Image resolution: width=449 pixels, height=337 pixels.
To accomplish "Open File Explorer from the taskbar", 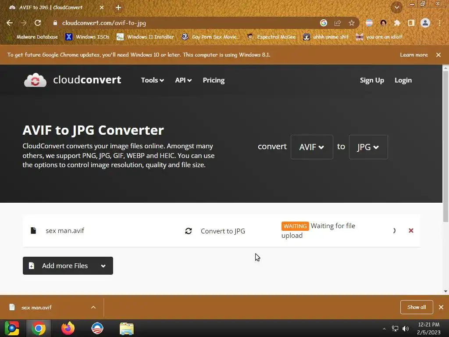I will click(x=127, y=329).
